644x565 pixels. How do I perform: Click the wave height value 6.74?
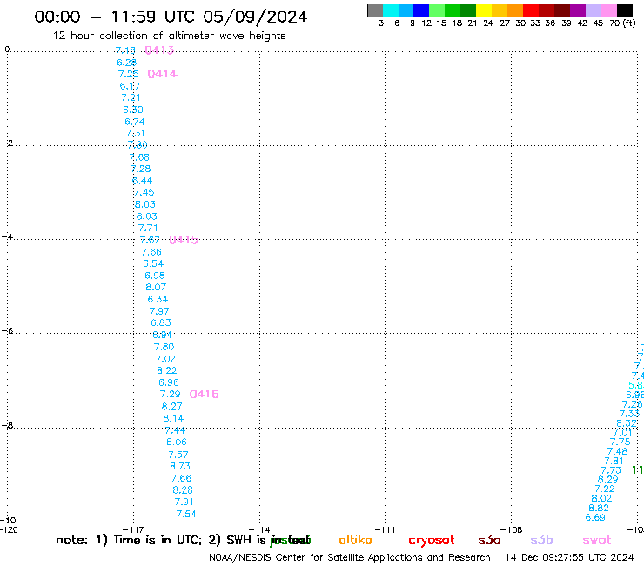[x=135, y=122]
